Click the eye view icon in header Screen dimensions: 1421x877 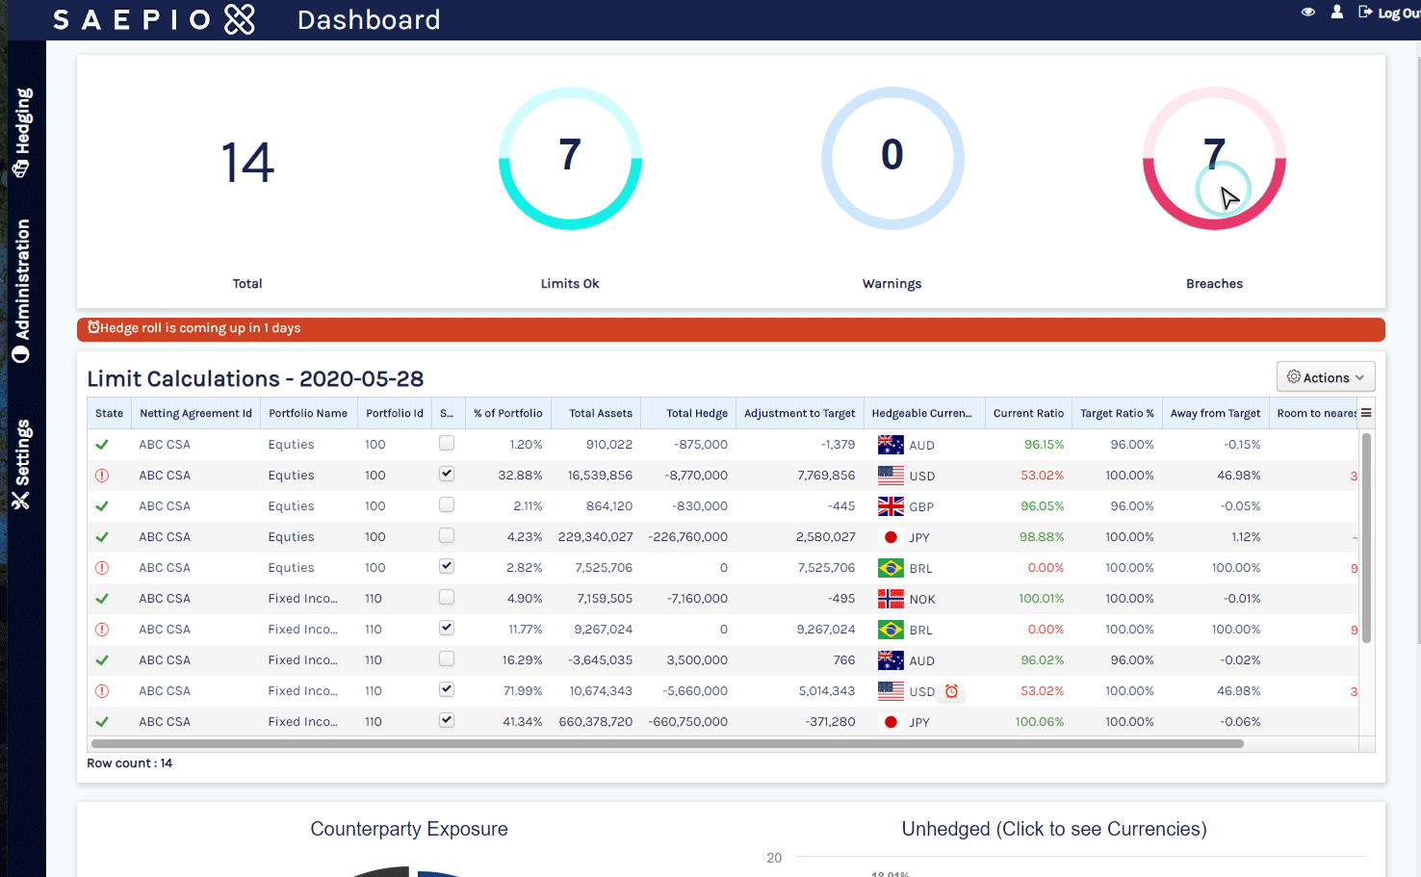(1308, 13)
